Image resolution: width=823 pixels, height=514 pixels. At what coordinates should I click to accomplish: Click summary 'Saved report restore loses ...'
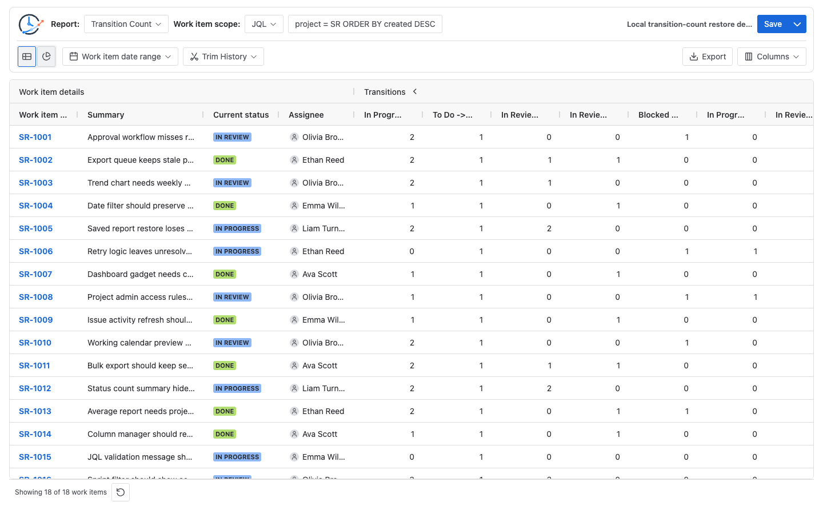click(x=140, y=228)
